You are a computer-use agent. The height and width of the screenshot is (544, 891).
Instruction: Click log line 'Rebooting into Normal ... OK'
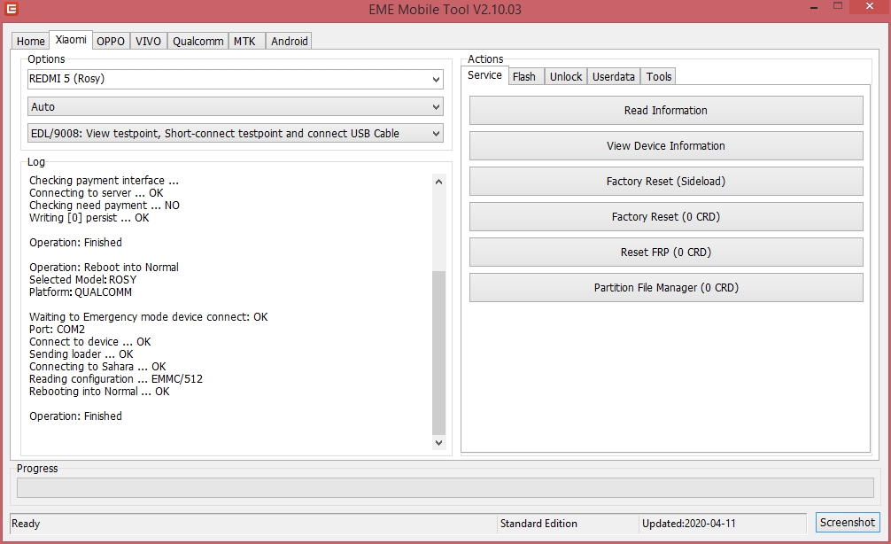(x=99, y=391)
